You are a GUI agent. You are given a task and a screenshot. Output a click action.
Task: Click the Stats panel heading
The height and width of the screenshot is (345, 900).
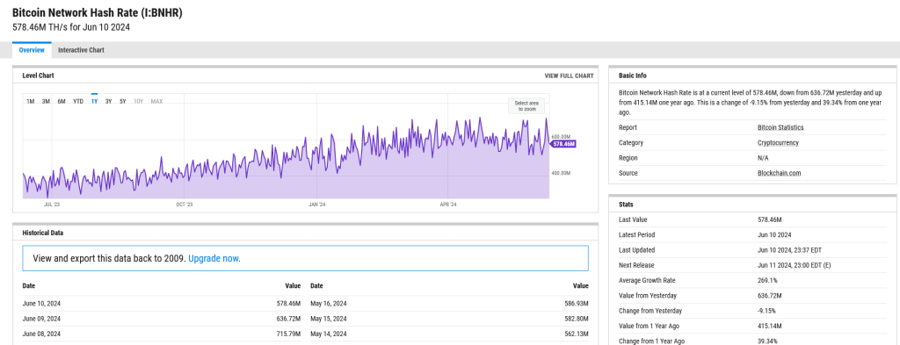click(626, 204)
